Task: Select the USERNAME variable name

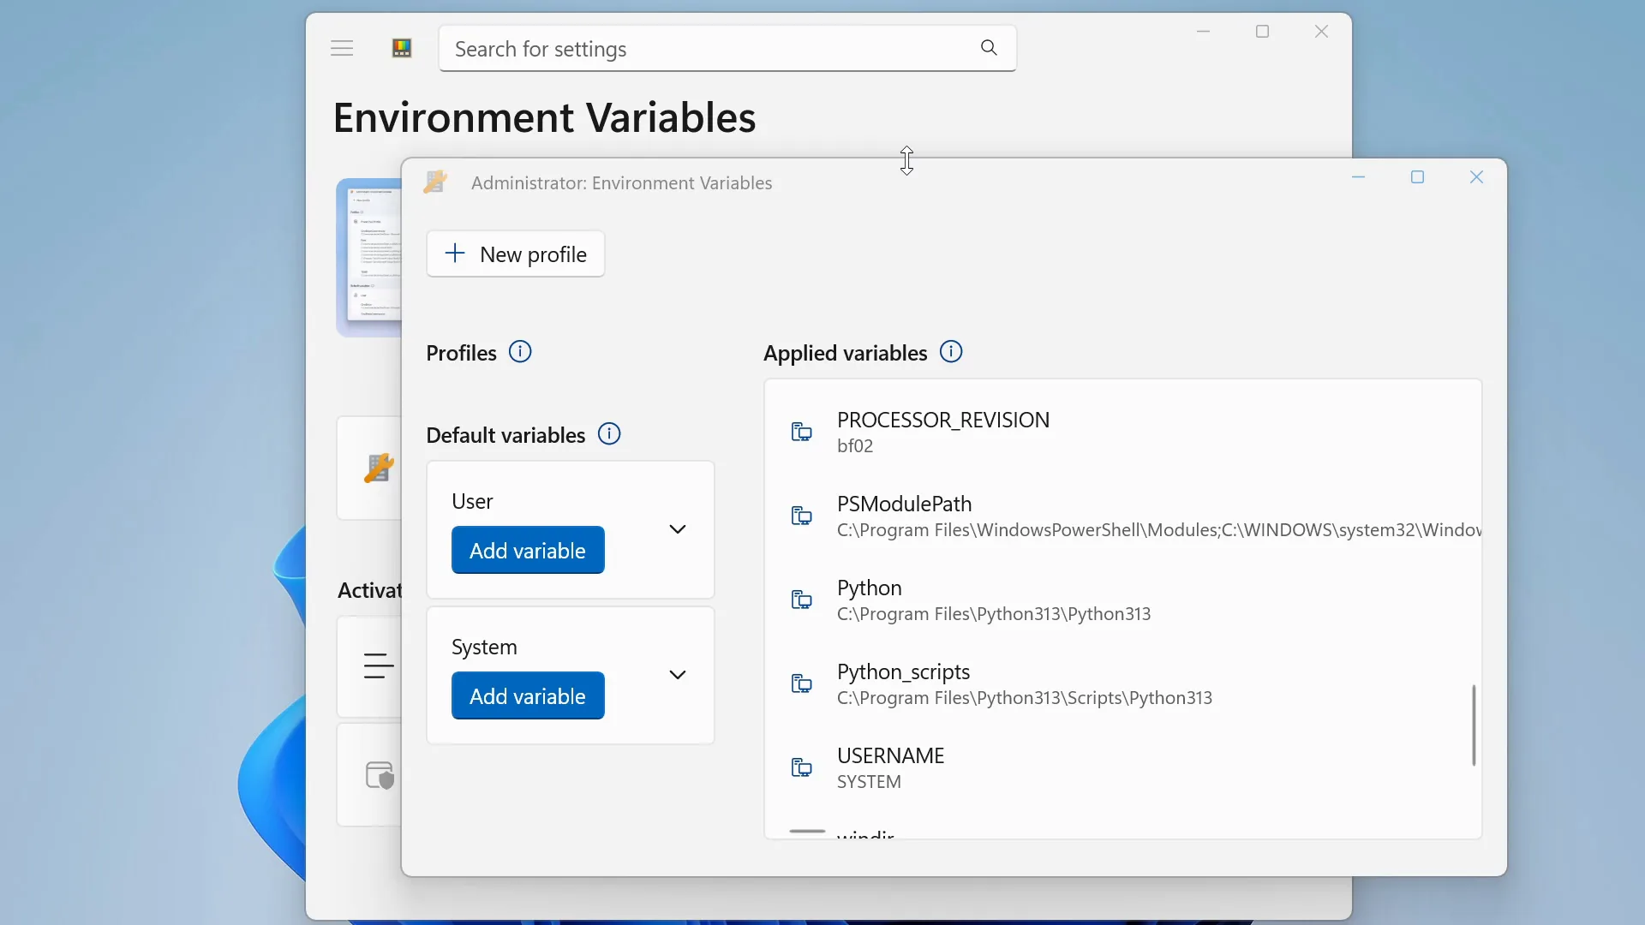Action: point(890,755)
